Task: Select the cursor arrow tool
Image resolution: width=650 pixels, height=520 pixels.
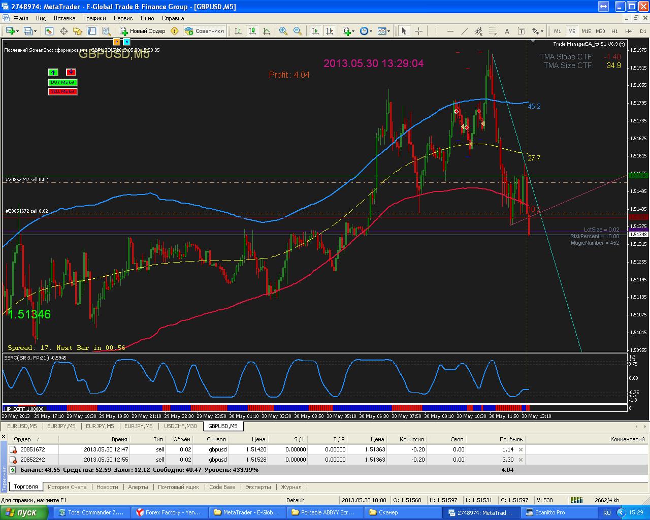Action: 404,31
